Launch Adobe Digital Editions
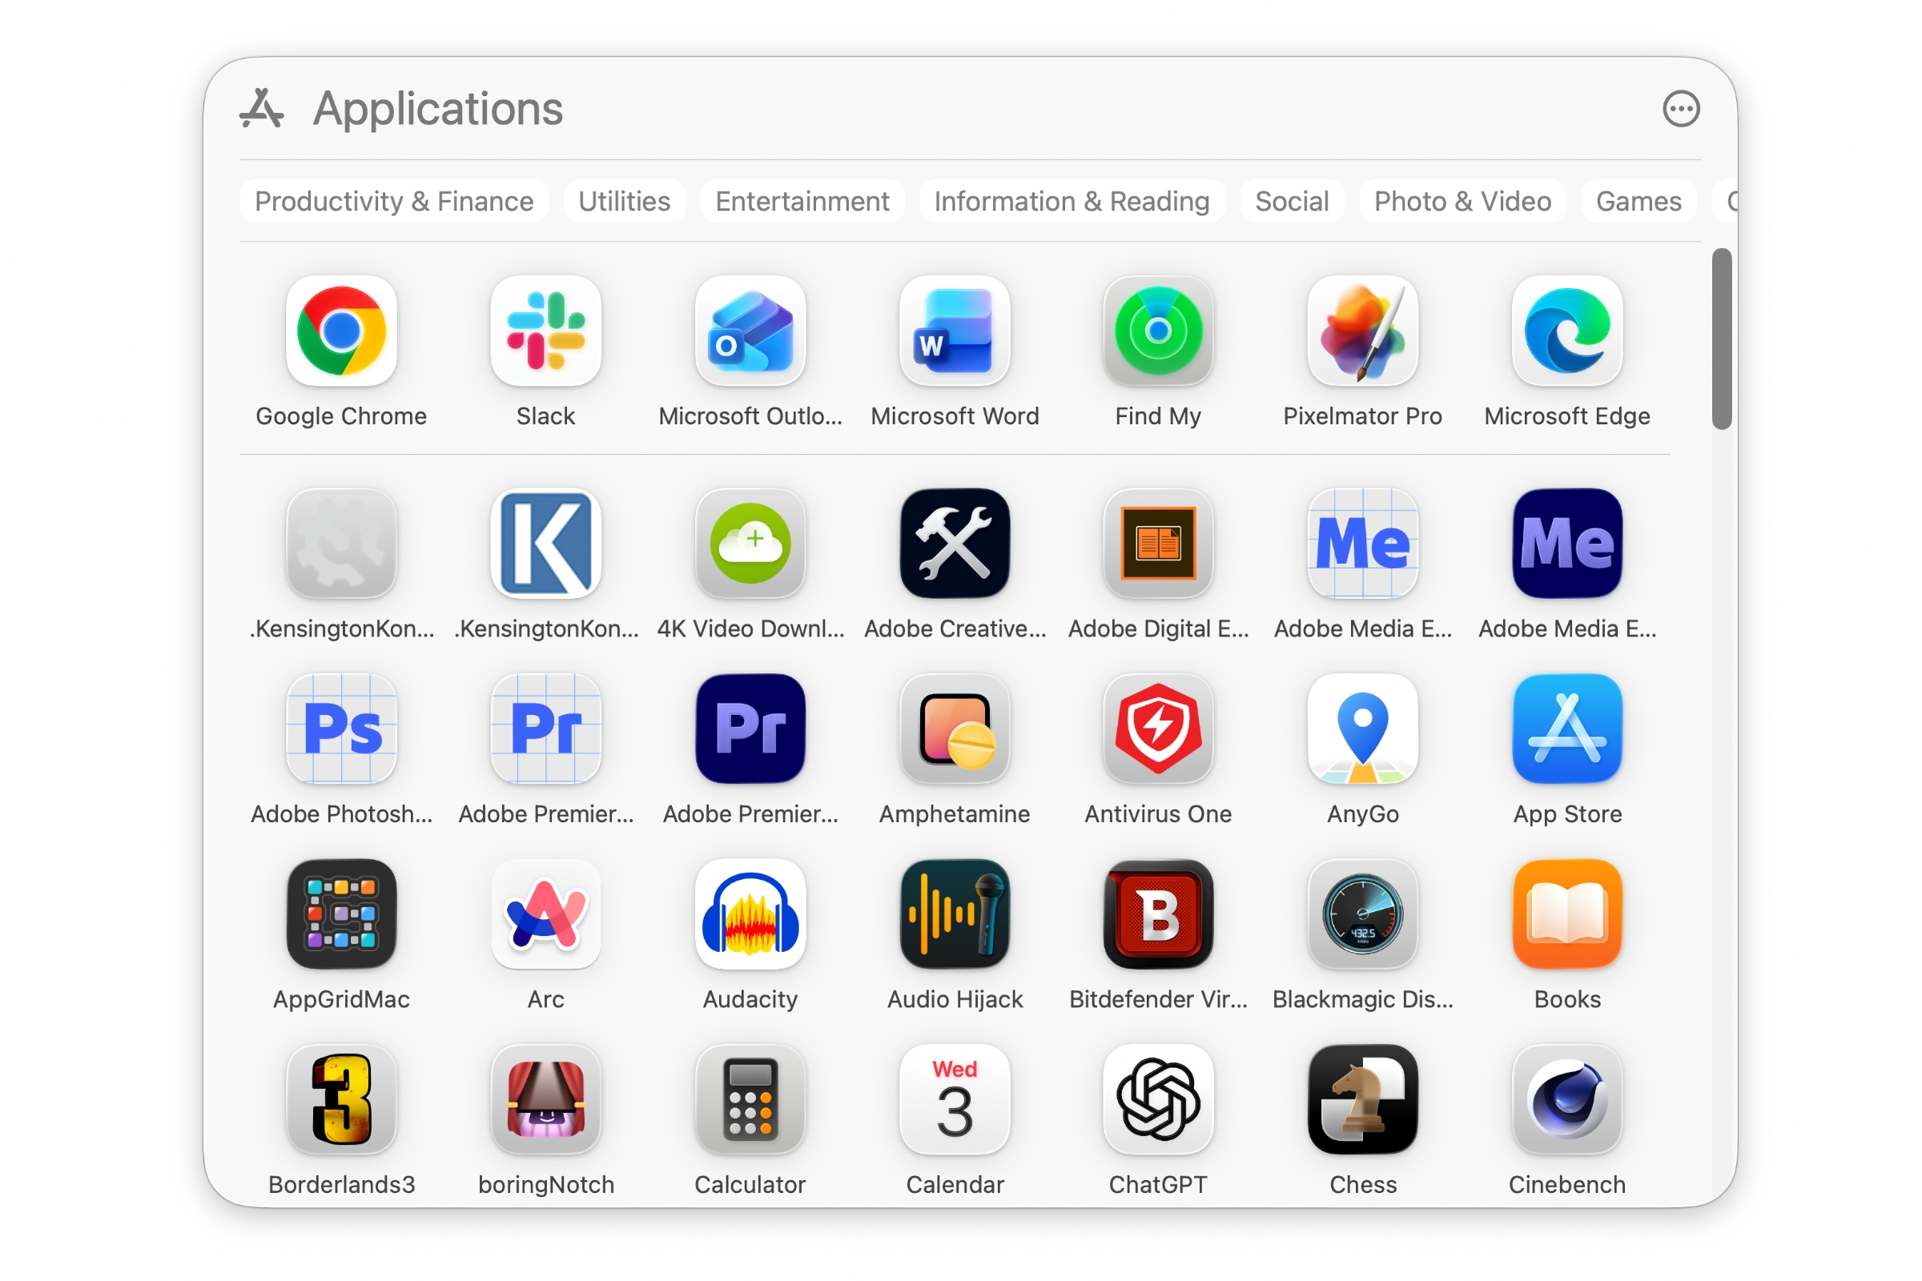The image size is (1922, 1281). pos(1159,544)
